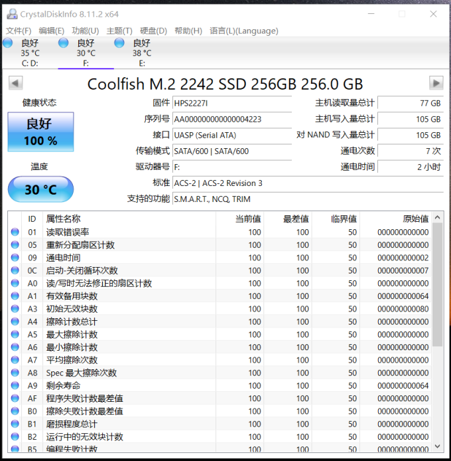Click the 30 °C temperature button
The height and width of the screenshot is (461, 451).
(40, 189)
